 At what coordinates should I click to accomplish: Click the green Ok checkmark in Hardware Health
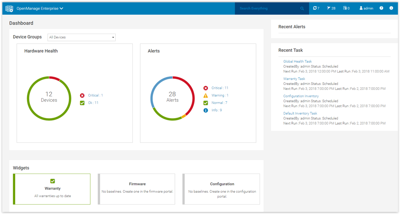[82, 103]
